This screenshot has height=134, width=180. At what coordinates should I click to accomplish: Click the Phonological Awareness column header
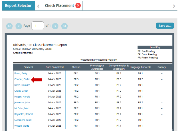(x=97, y=67)
